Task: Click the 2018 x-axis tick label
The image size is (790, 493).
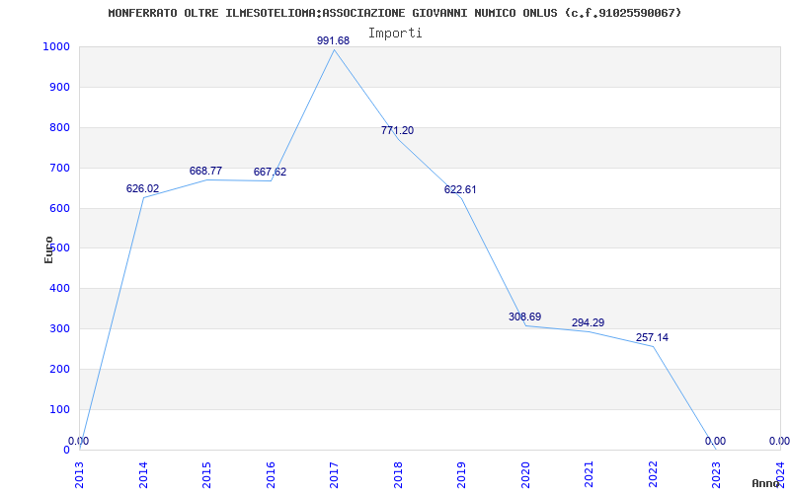Action: click(x=398, y=474)
